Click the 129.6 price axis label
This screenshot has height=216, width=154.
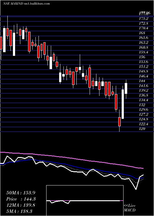tap(144, 110)
